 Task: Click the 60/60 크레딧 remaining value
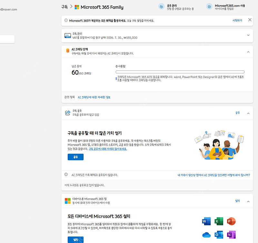pos(81,72)
